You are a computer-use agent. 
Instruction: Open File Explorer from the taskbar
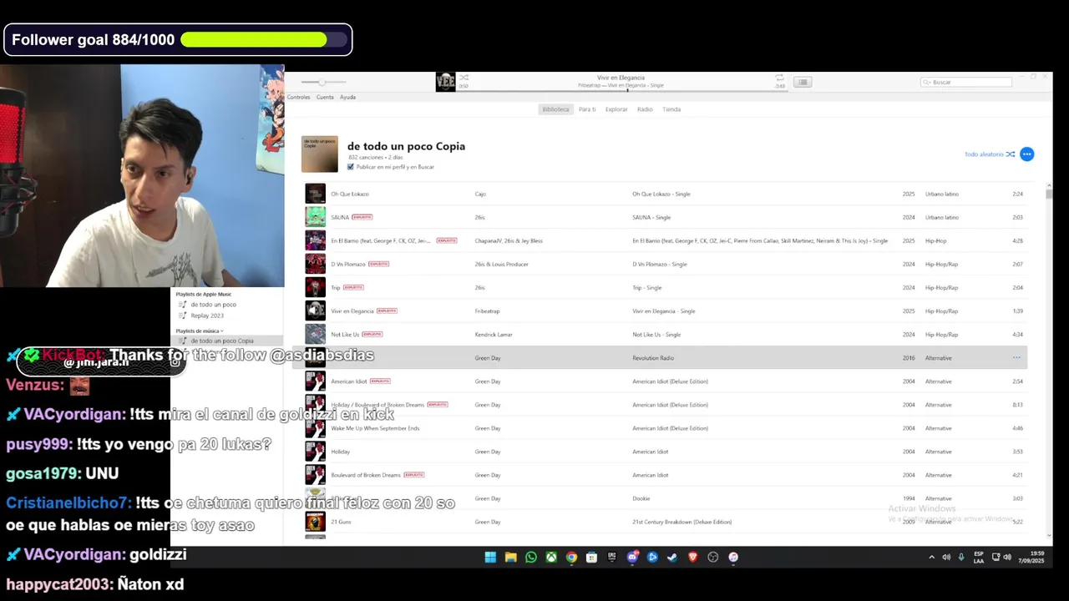coord(510,558)
